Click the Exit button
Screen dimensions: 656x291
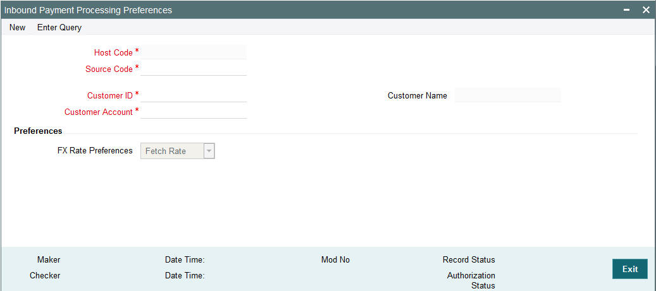click(x=629, y=269)
